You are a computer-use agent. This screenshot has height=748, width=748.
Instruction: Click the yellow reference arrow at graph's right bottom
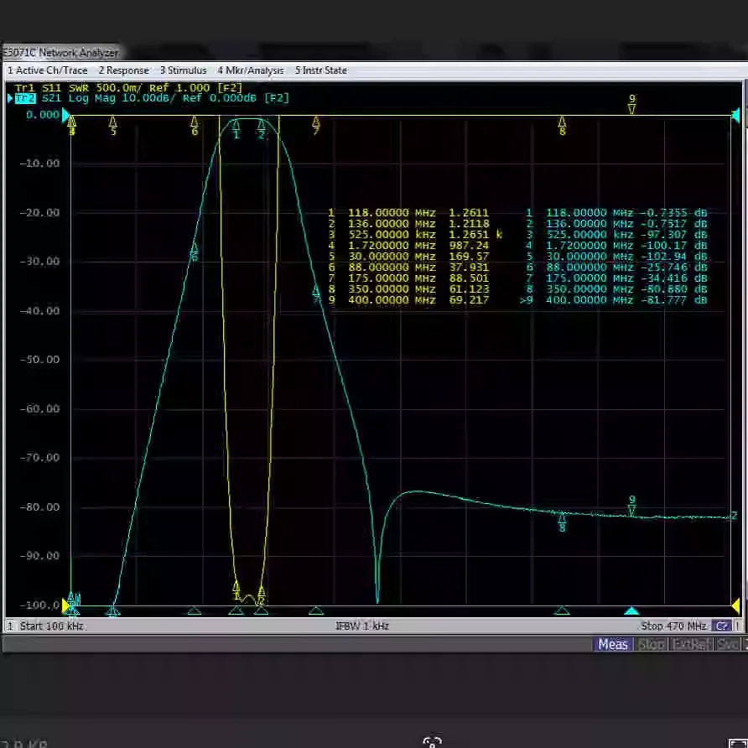coord(735,605)
